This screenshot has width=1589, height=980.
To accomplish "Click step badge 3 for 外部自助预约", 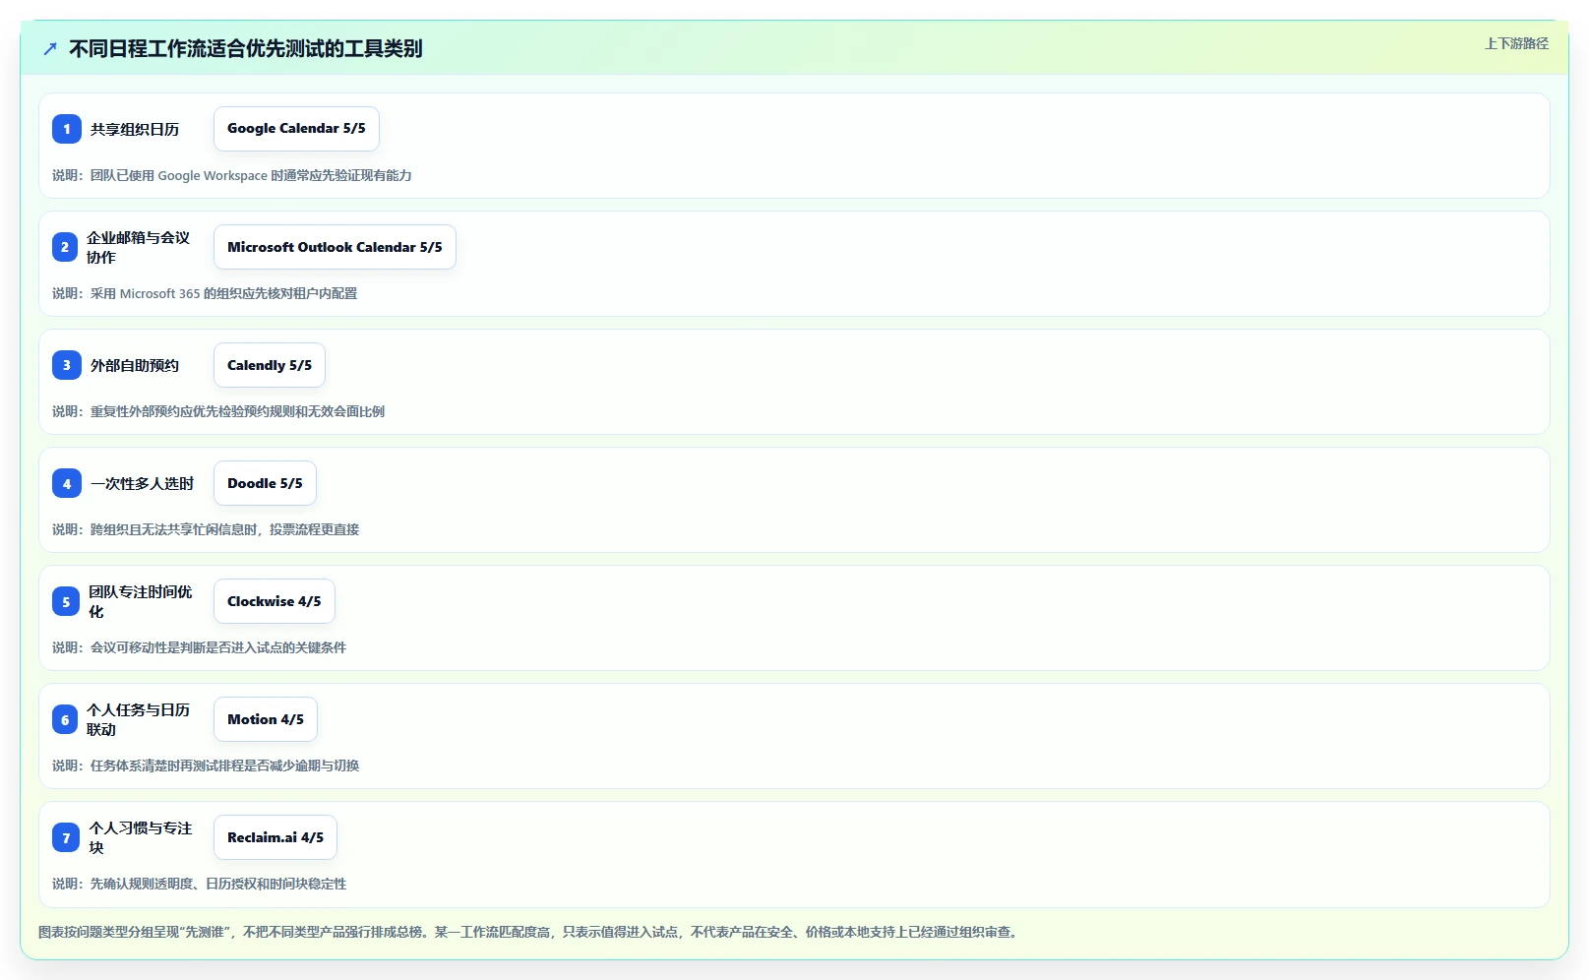I will click(67, 365).
